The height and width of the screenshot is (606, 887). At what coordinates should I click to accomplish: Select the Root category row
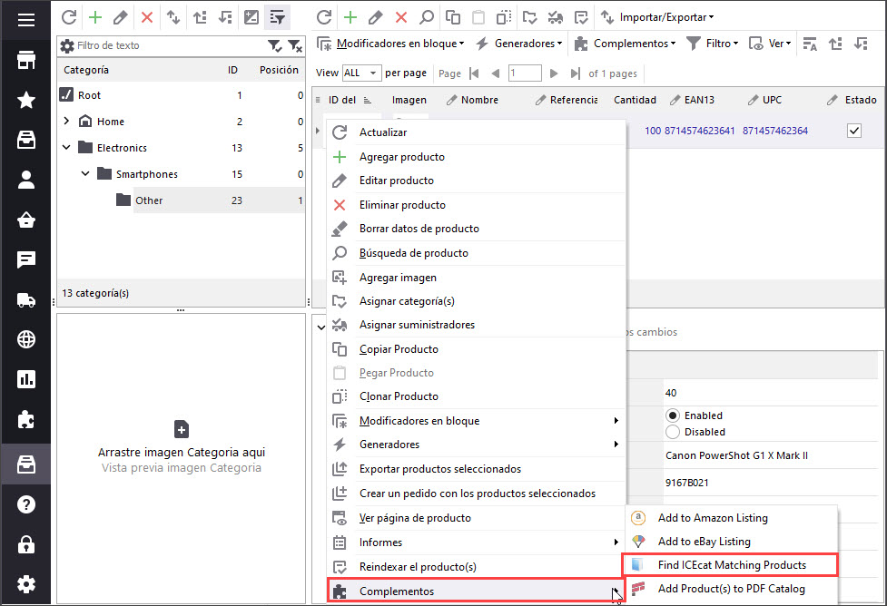click(181, 95)
